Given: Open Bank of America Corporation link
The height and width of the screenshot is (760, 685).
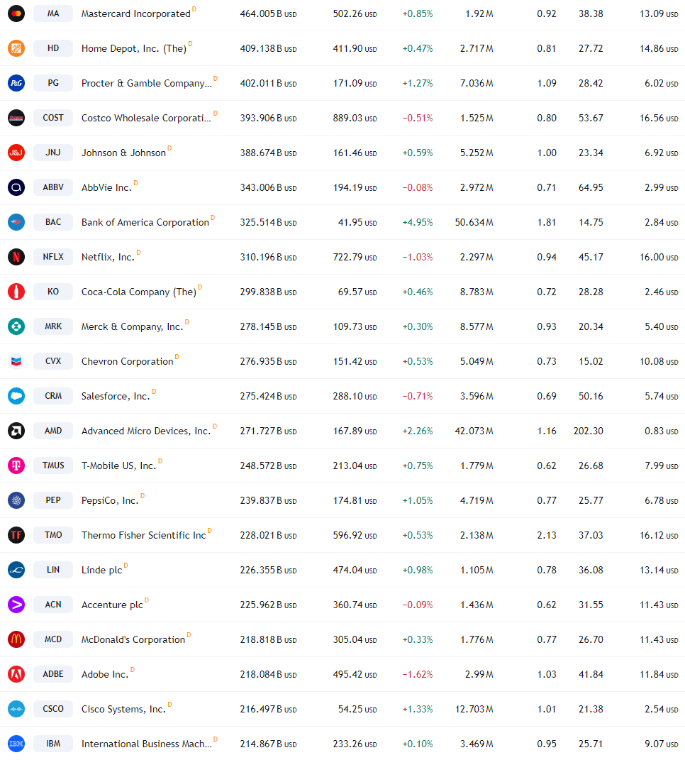Looking at the screenshot, I should [145, 223].
